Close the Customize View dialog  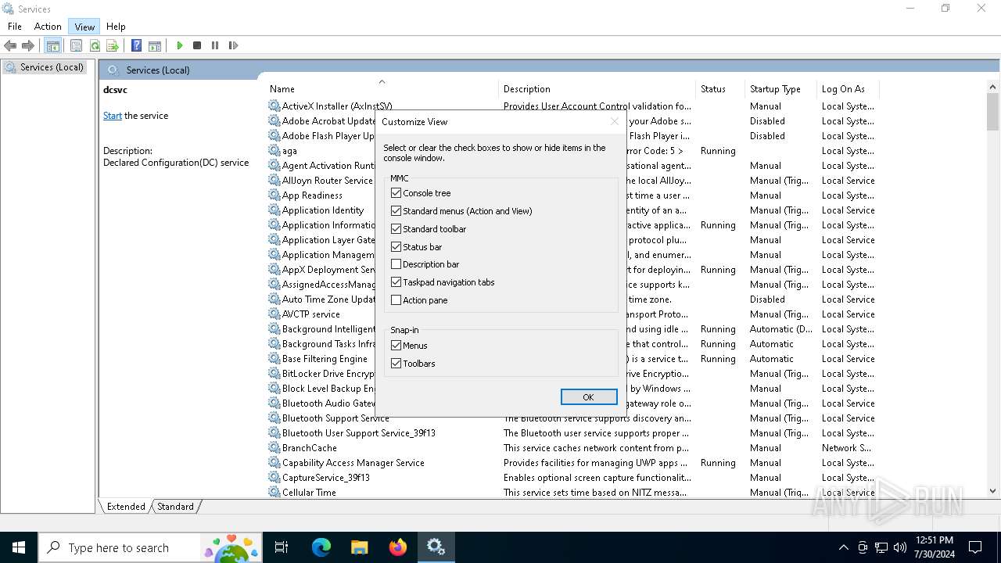pyautogui.click(x=614, y=121)
